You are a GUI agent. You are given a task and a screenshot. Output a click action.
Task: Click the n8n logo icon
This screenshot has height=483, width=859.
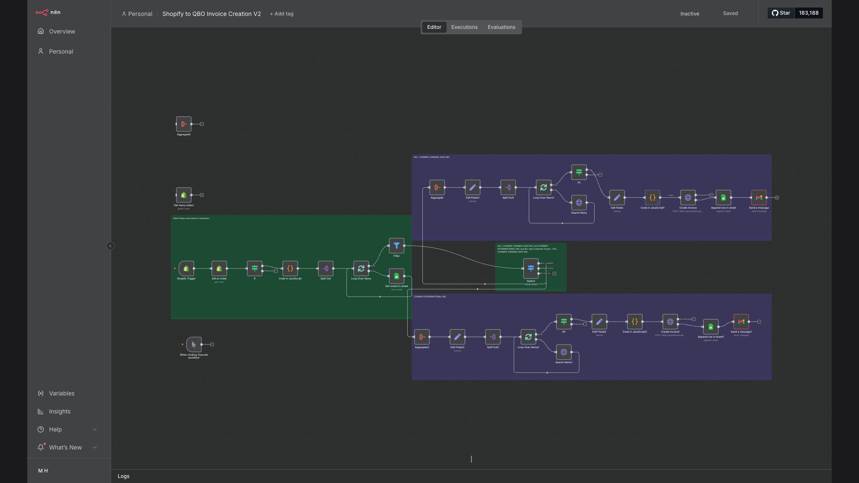[42, 13]
